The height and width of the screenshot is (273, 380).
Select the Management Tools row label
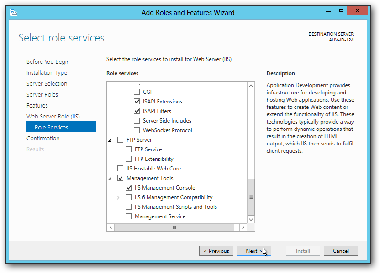(150, 178)
